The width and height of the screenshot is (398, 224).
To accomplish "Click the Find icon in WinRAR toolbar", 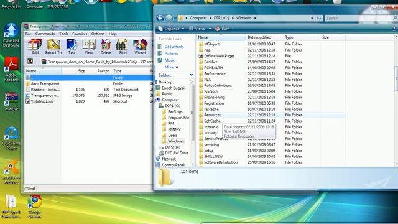I will [123, 47].
